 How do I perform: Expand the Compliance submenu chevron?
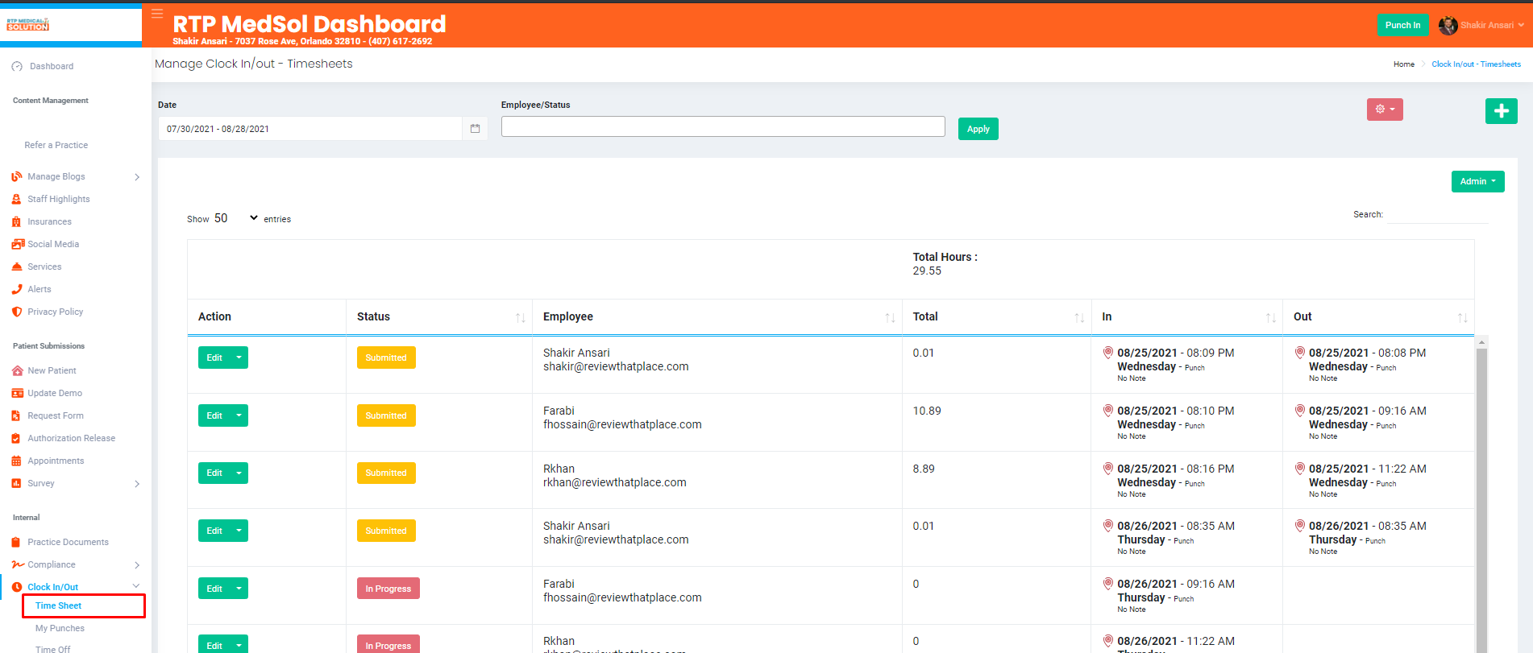137,565
